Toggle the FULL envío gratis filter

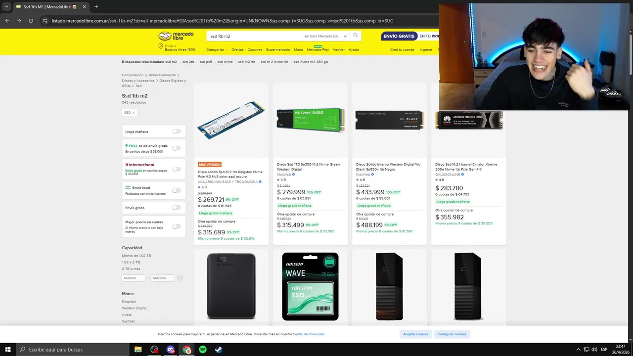pyautogui.click(x=176, y=148)
